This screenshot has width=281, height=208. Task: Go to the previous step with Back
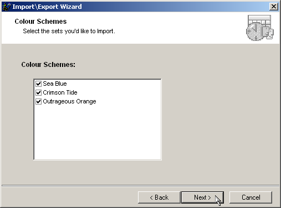point(159,197)
